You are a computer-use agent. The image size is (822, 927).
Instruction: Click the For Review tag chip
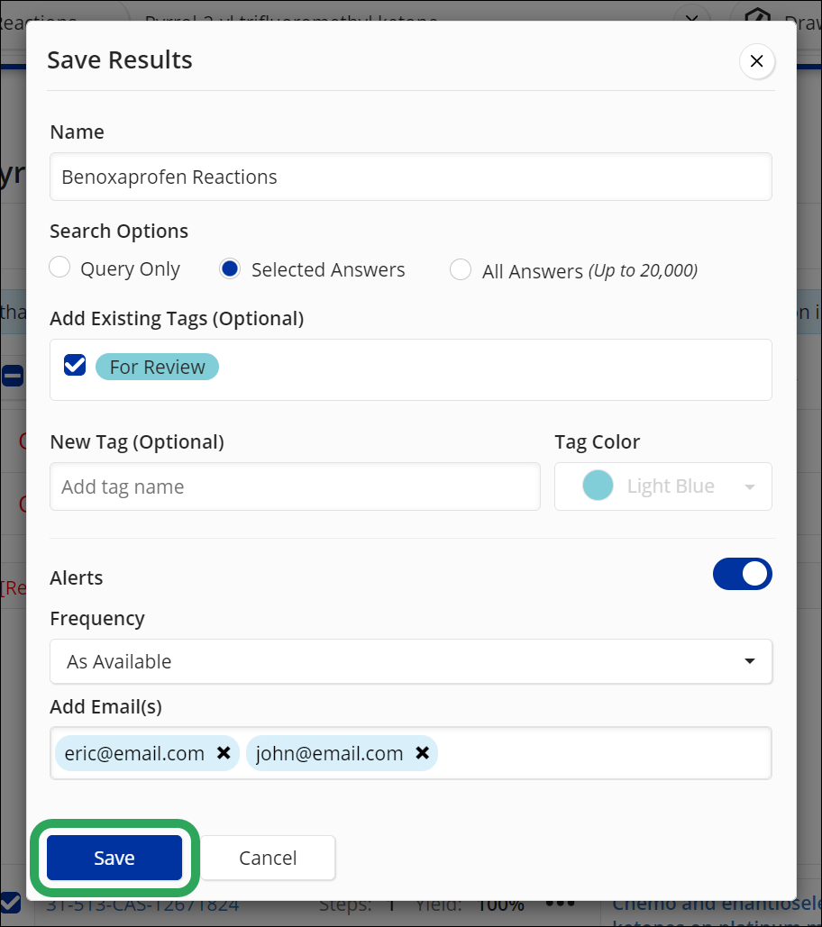[x=157, y=367]
